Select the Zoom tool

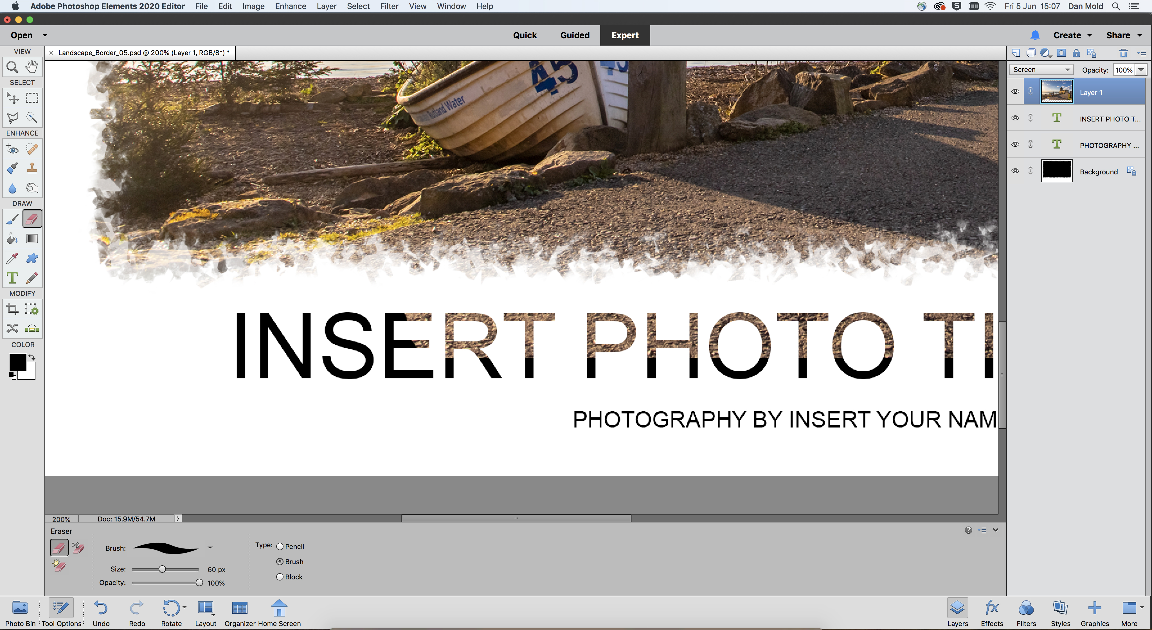tap(12, 67)
